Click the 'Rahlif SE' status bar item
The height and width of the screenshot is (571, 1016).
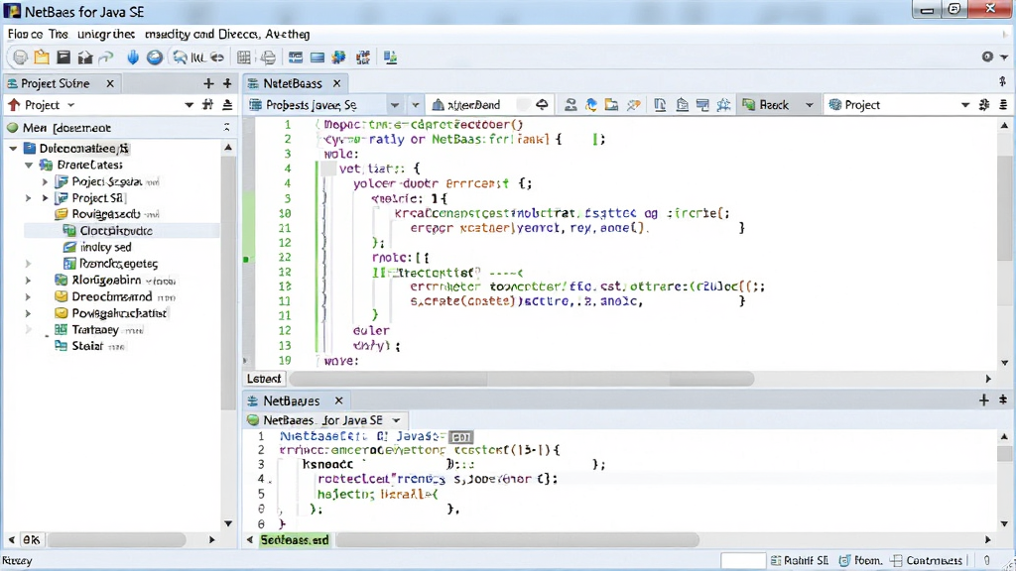click(x=799, y=561)
